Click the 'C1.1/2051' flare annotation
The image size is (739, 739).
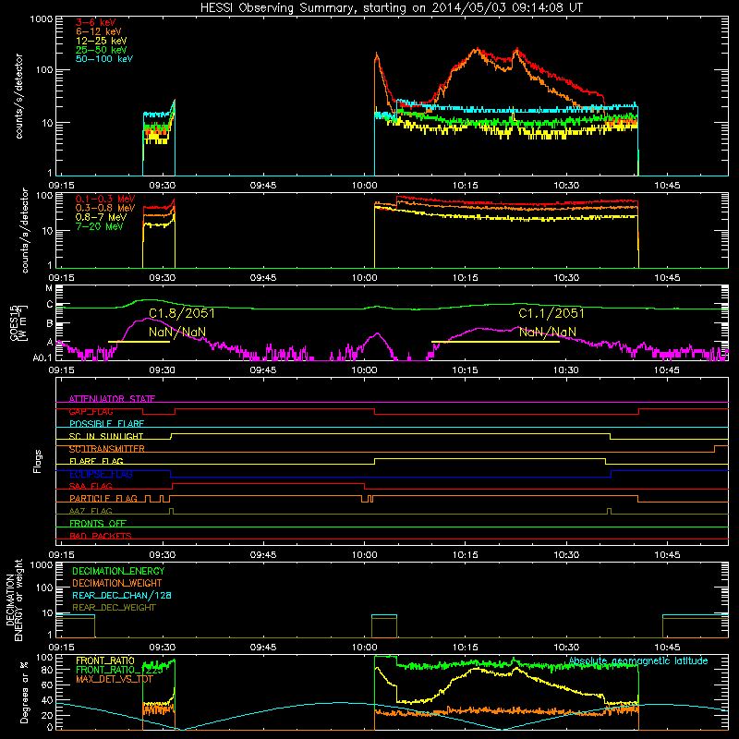[551, 313]
